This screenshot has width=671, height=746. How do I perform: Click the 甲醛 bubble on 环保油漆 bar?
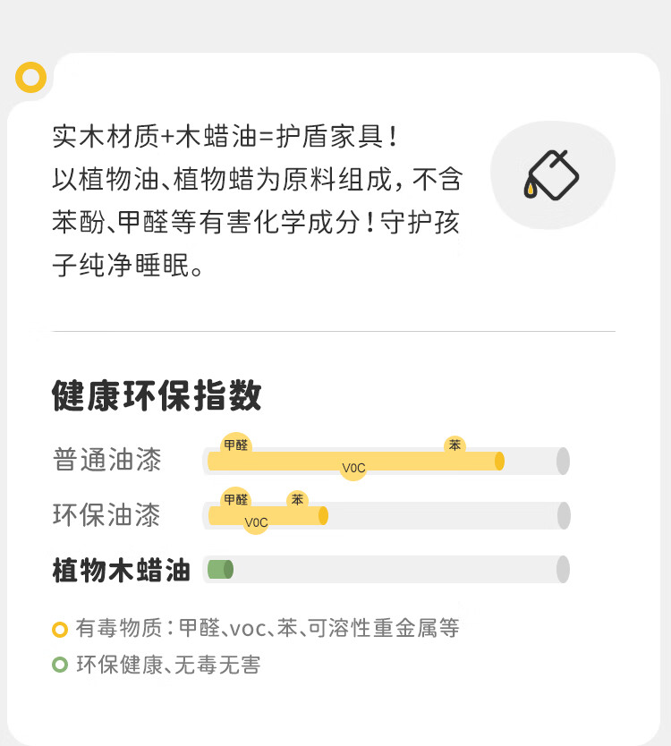coord(236,499)
